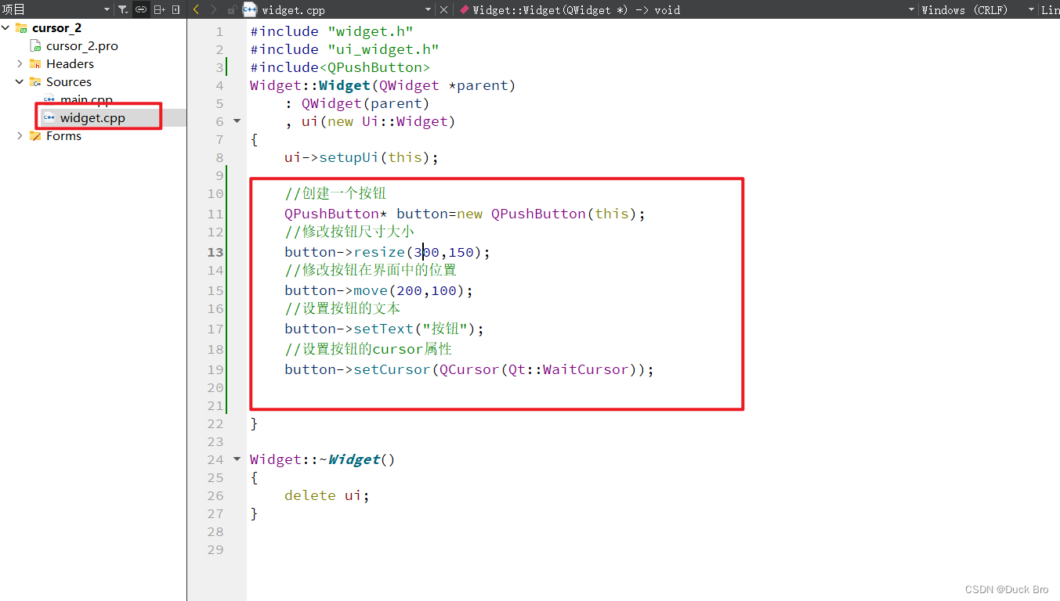Close widget.cpp with the X button
This screenshot has height=601, width=1060.
pos(443,10)
